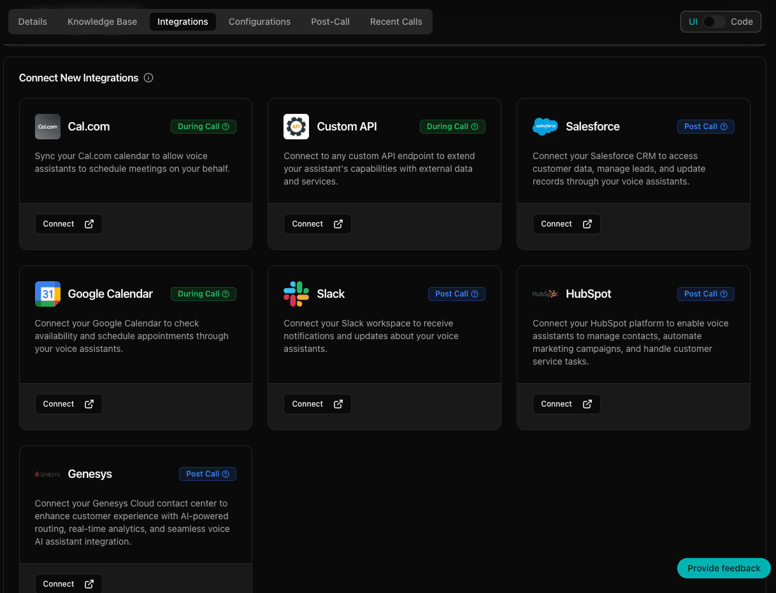Viewport: 776px width, 593px height.
Task: Click the Custom API gear icon
Action: pyautogui.click(x=296, y=127)
